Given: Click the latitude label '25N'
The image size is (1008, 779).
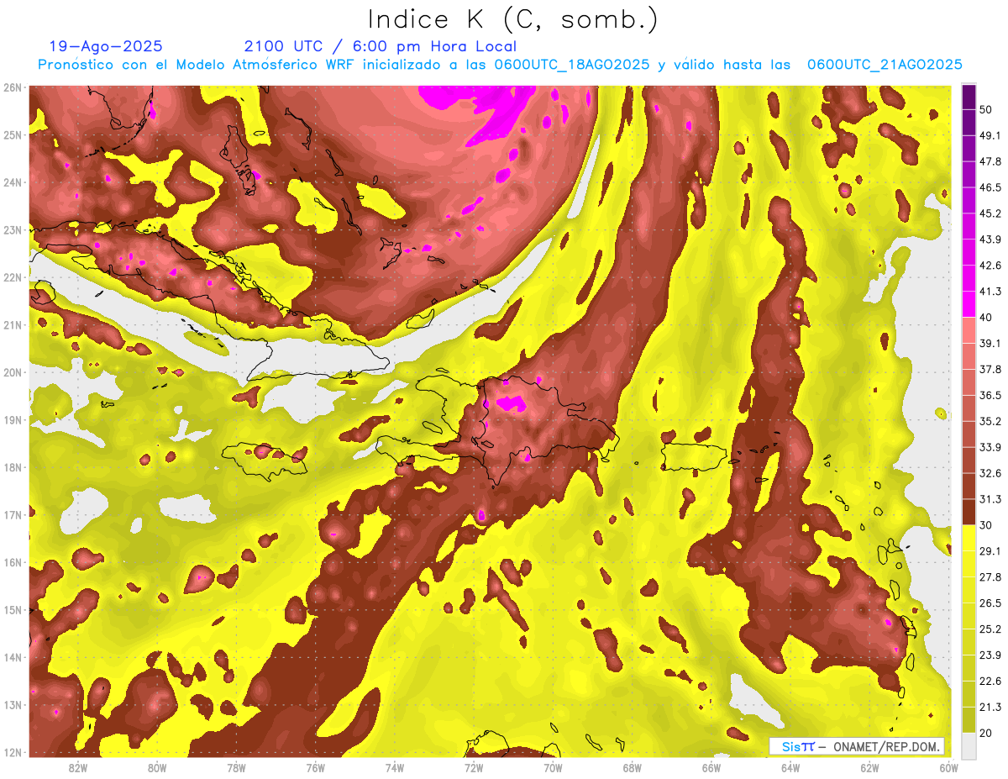Looking at the screenshot, I should point(13,134).
